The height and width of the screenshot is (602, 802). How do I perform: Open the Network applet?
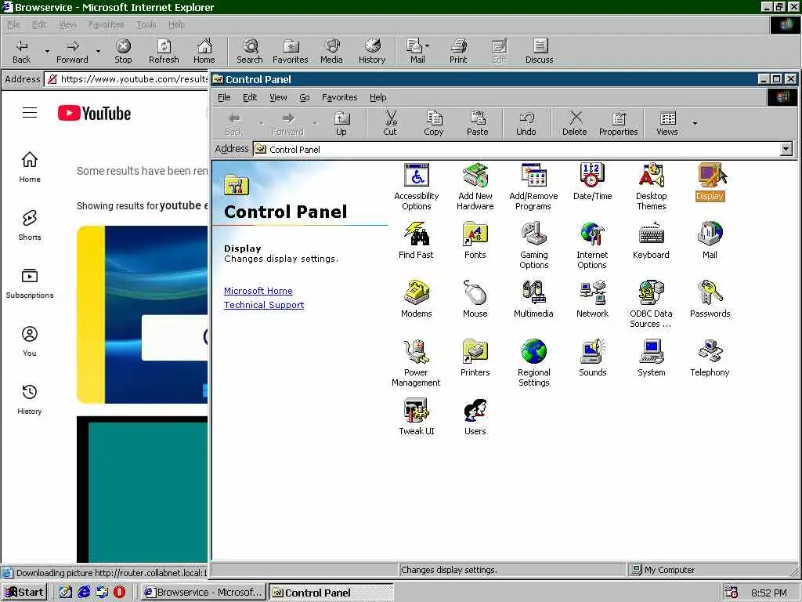pyautogui.click(x=592, y=299)
